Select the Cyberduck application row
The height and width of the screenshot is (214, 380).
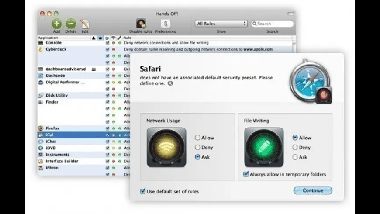(x=165, y=49)
